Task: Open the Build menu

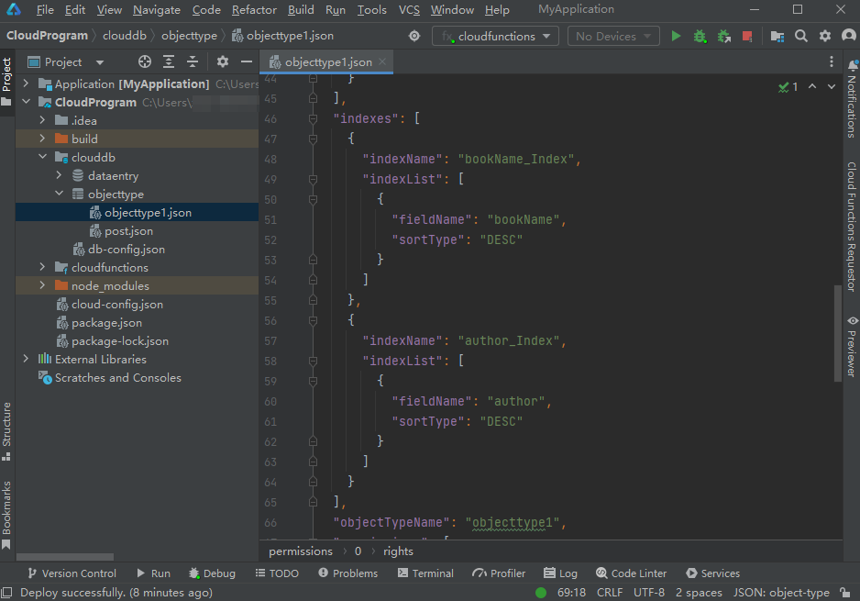Action: pyautogui.click(x=301, y=10)
